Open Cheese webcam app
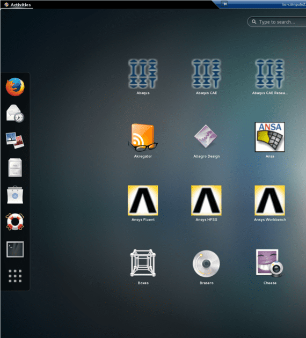 click(270, 267)
